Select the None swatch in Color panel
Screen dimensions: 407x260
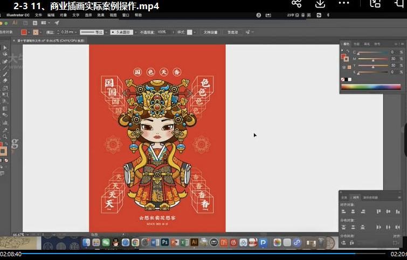pyautogui.click(x=343, y=80)
